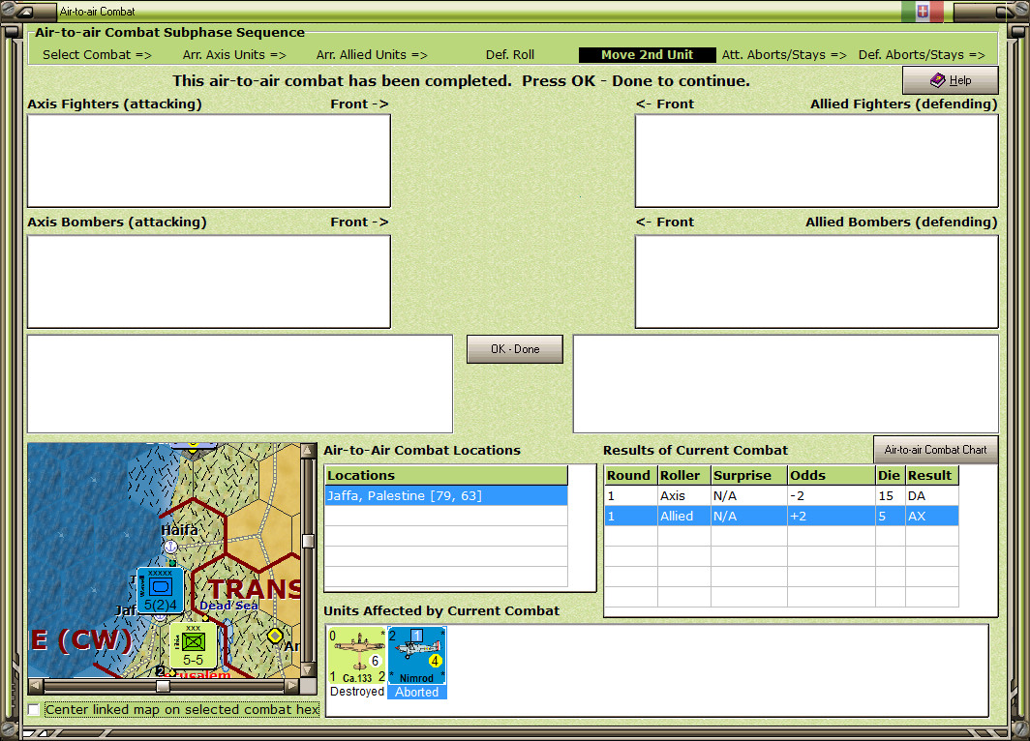Image resolution: width=1030 pixels, height=741 pixels.
Task: Click map vertical scrollbar up arrow
Action: (x=308, y=450)
